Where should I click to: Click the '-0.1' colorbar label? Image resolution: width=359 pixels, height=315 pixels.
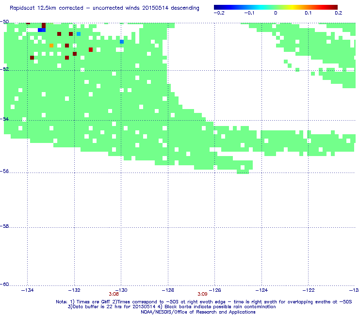click(249, 13)
